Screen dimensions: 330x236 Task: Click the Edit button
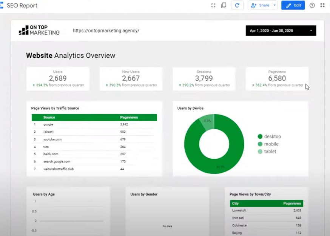pyautogui.click(x=293, y=5)
